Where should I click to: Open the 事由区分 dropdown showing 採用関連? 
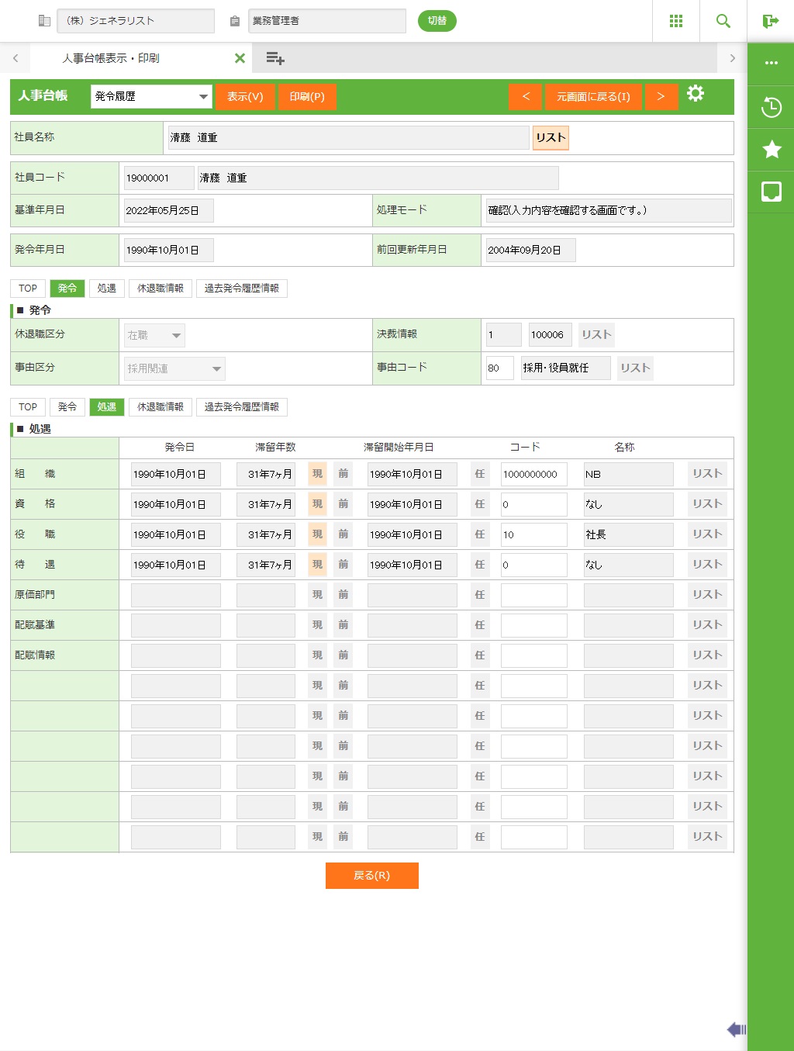[x=174, y=368]
